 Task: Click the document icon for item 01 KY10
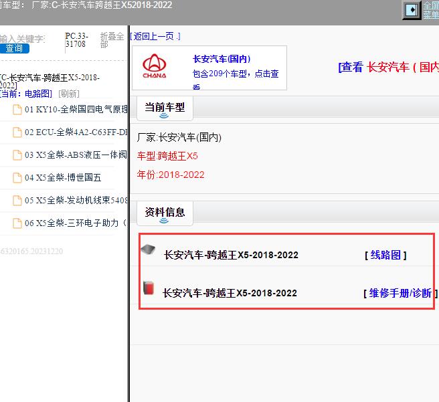17,110
